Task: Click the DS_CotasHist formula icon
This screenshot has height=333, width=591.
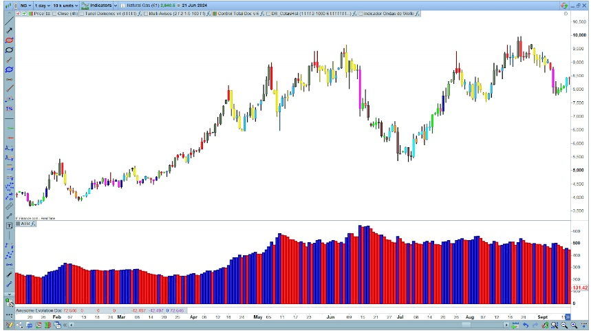Action: click(x=354, y=14)
